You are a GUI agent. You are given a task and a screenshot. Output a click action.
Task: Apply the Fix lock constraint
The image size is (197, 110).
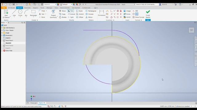(121, 11)
